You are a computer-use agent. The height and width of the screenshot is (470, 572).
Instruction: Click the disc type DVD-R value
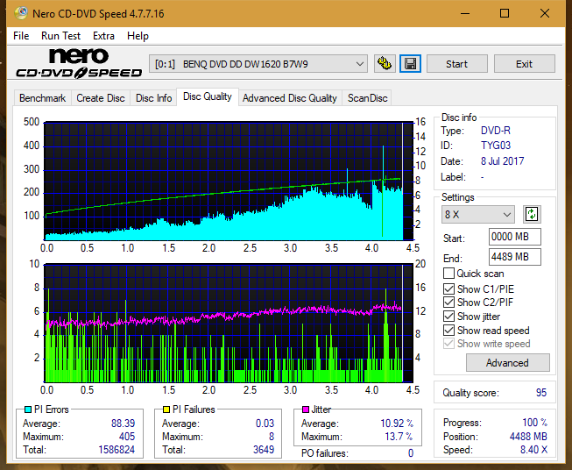[496, 131]
